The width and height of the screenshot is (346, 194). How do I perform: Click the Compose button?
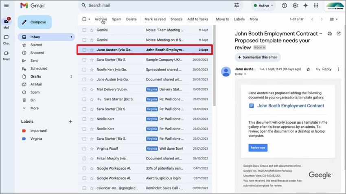(x=35, y=22)
